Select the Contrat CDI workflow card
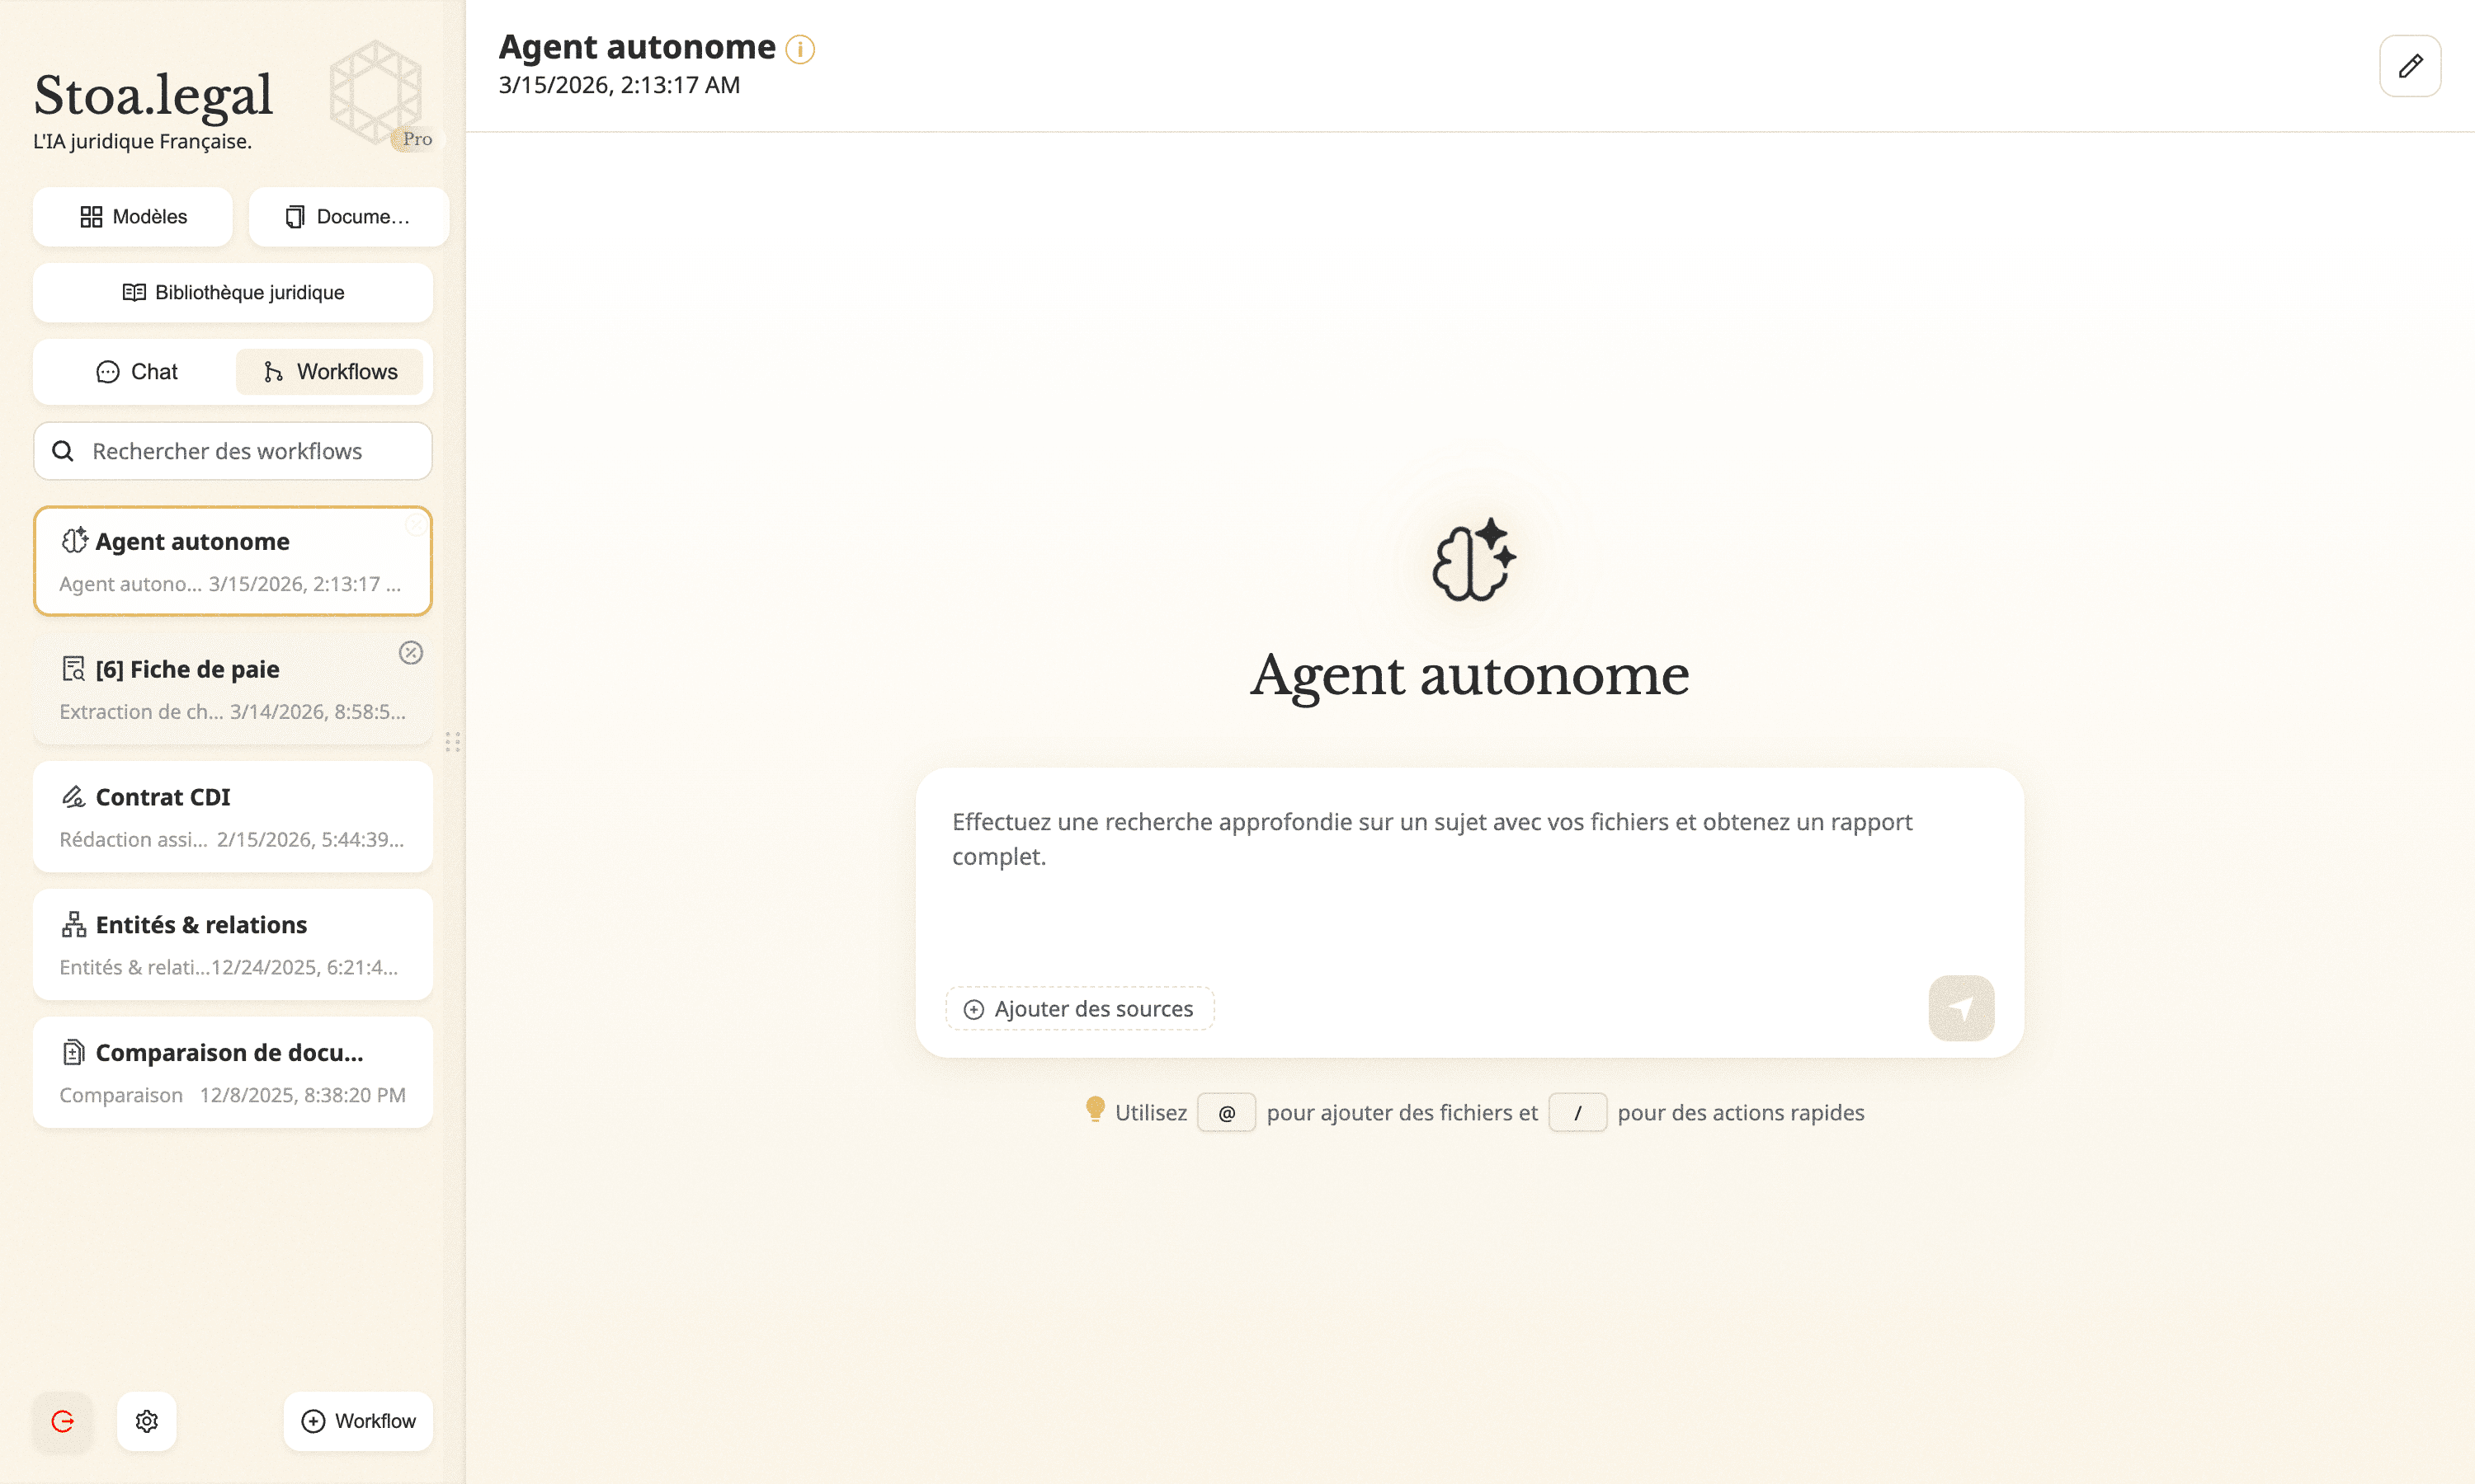Screen dimensions: 2475x1484 [x=232, y=816]
